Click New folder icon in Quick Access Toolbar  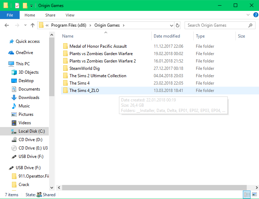point(25,6)
